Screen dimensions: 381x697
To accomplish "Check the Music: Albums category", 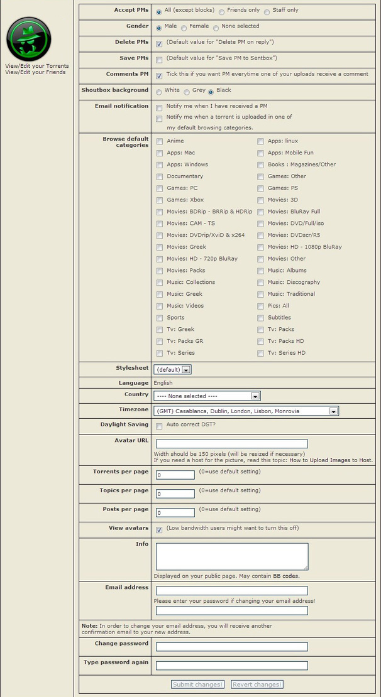I will (260, 271).
